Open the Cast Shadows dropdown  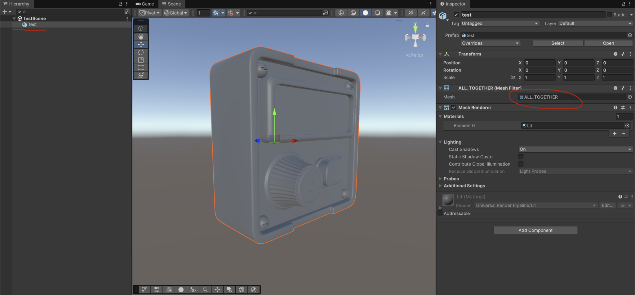point(575,149)
